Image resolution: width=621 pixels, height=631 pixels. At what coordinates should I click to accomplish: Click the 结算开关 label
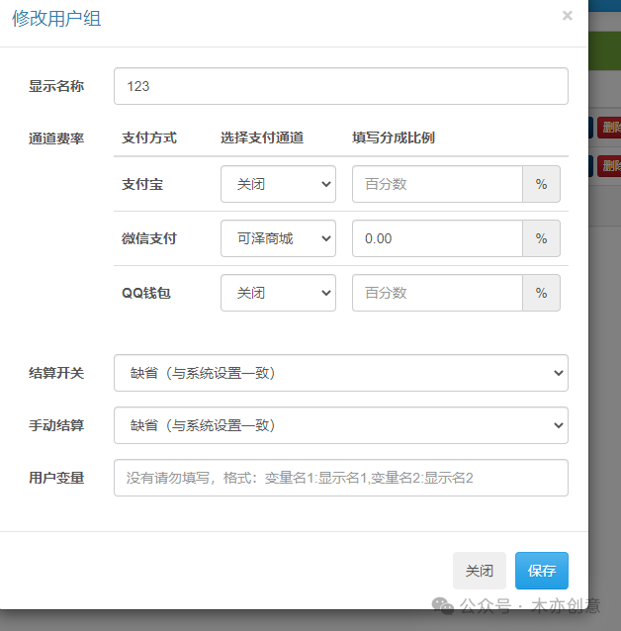tap(56, 373)
